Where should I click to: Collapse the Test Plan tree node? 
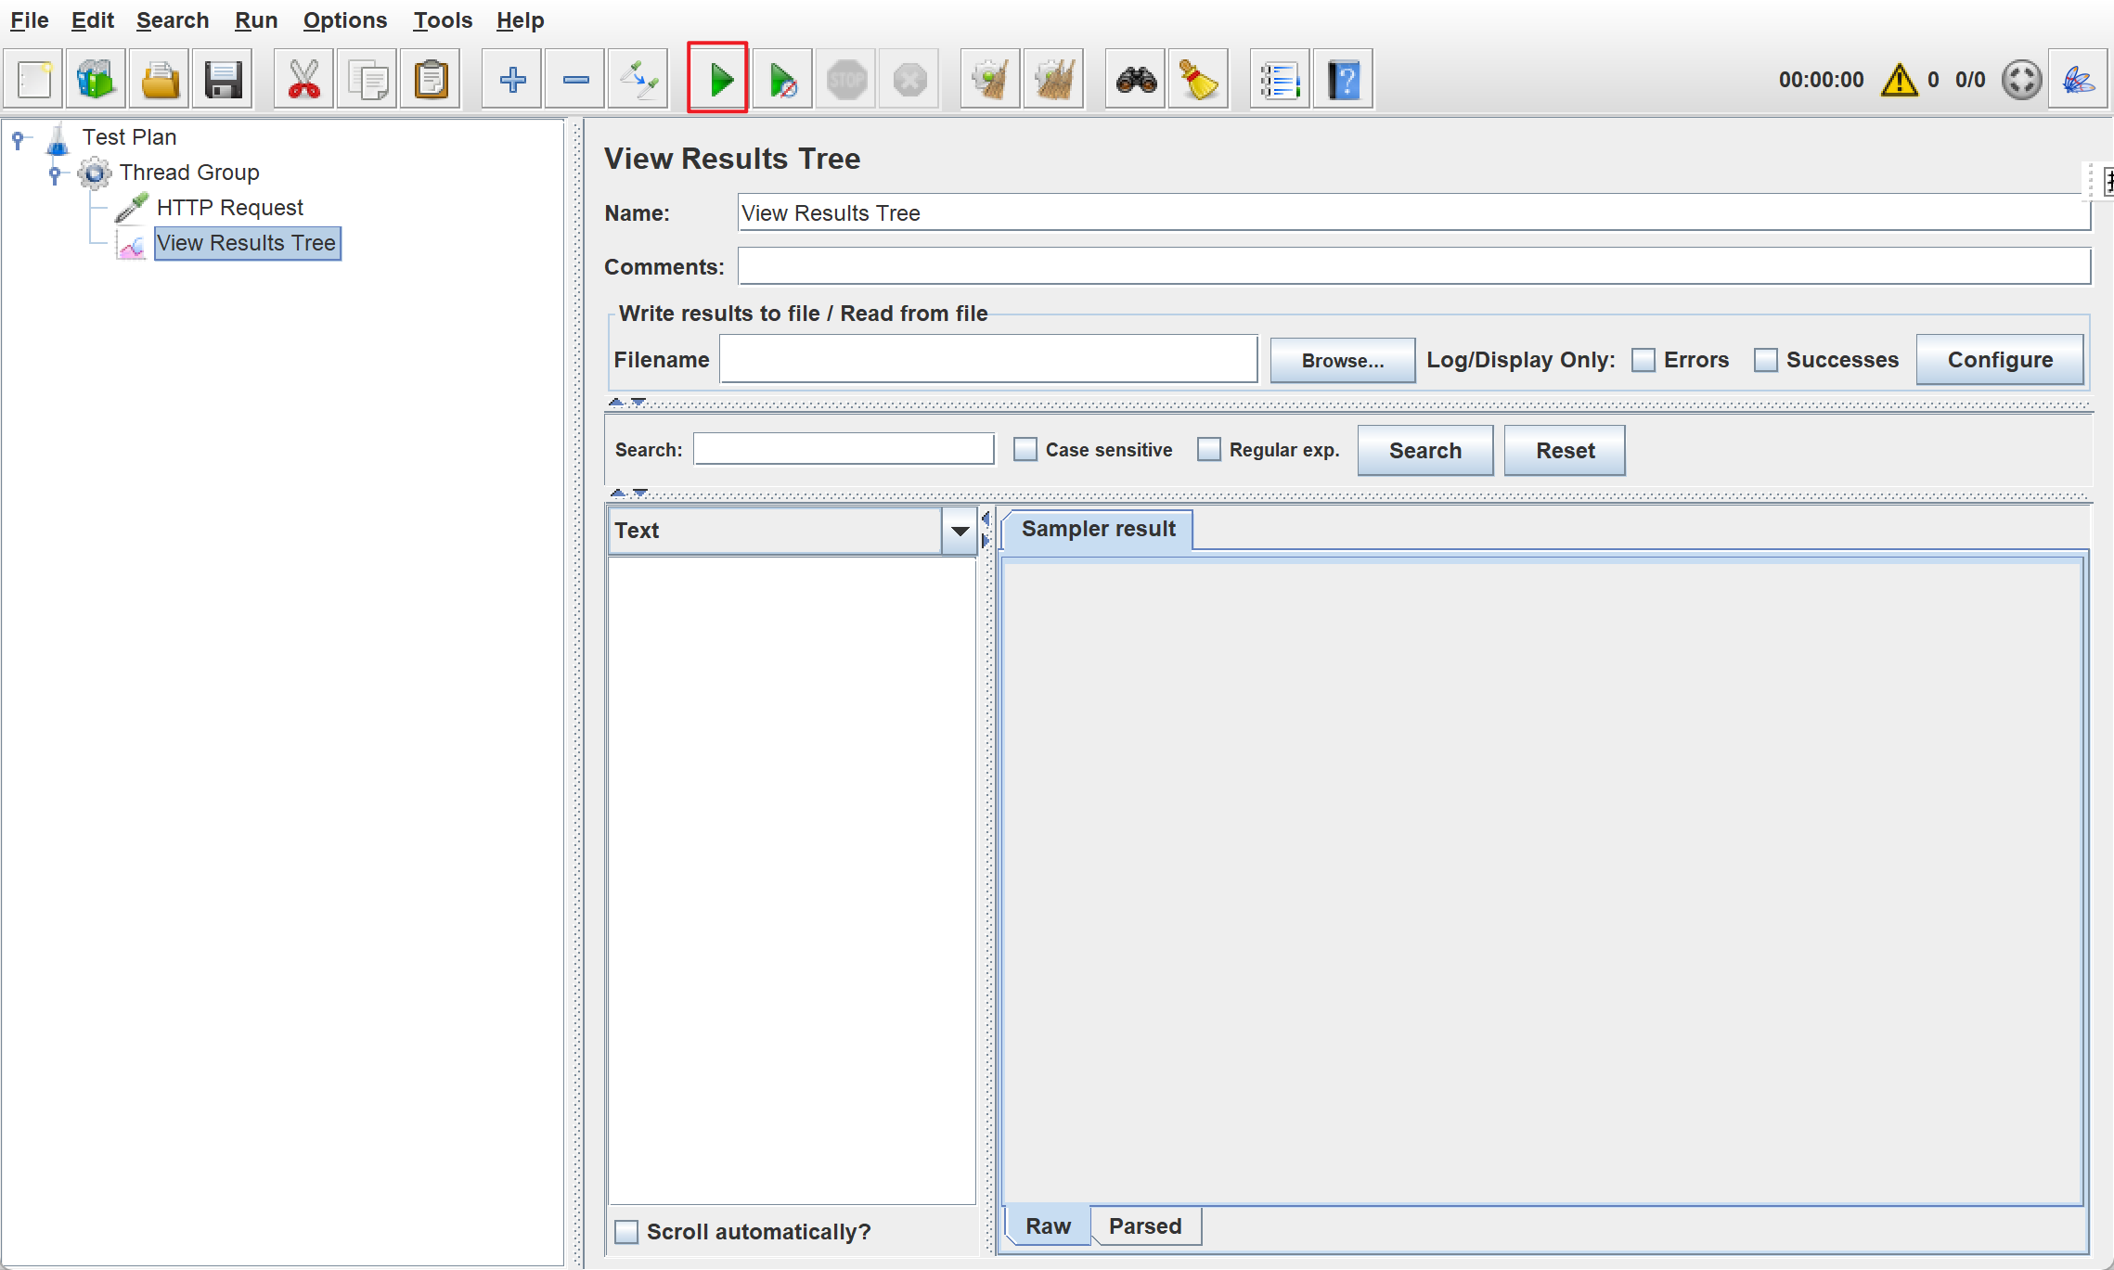click(x=18, y=138)
